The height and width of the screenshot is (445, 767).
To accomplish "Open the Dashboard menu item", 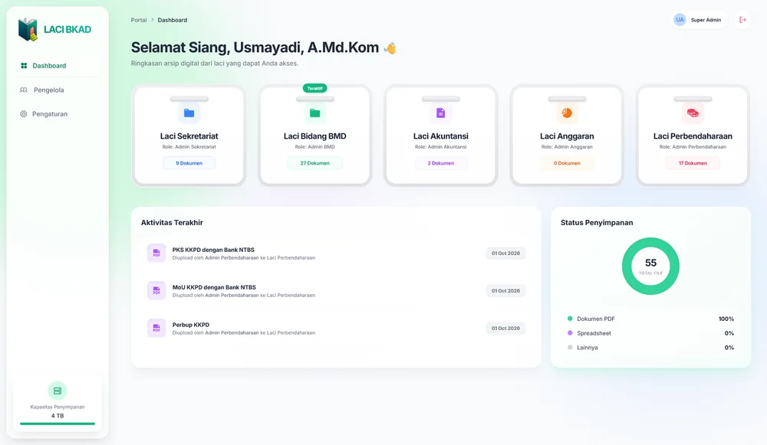I will click(58, 65).
